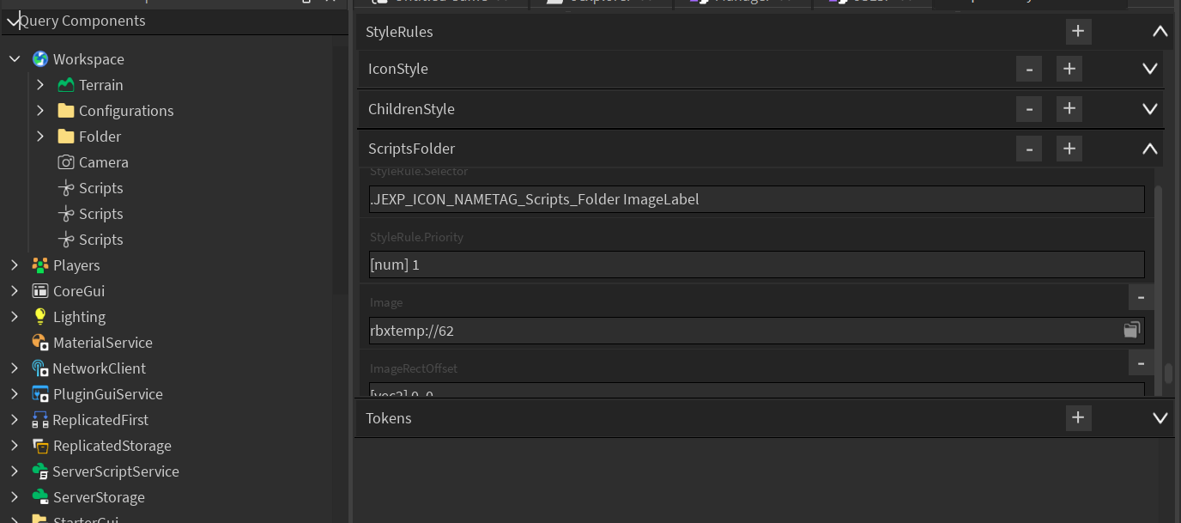Expand the ReplicatedStorage node

coord(15,446)
